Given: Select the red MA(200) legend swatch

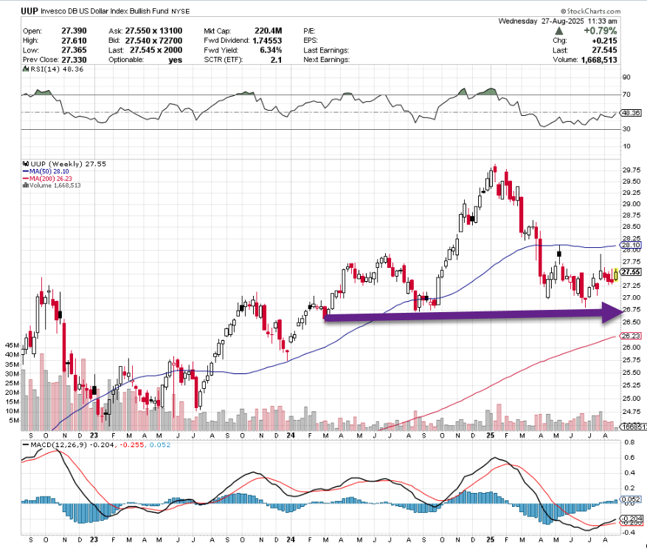Looking at the screenshot, I should tap(25, 179).
